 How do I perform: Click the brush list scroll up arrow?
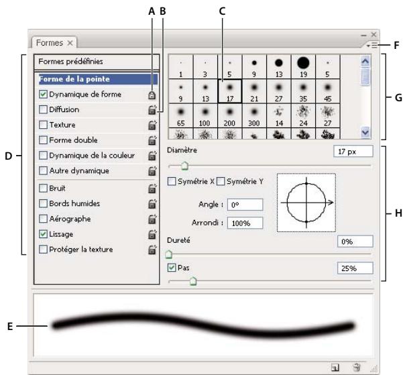pyautogui.click(x=365, y=62)
